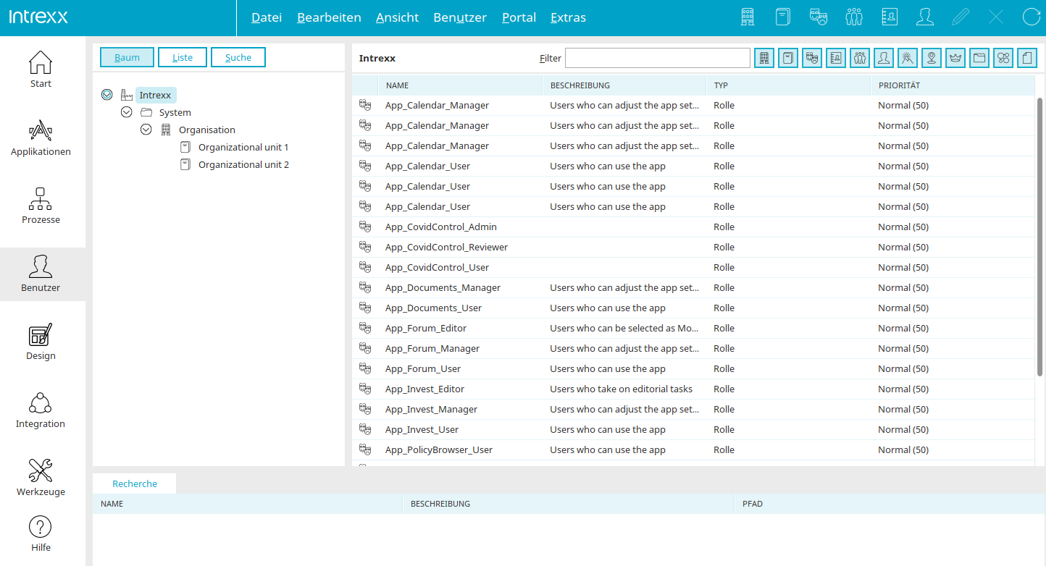Select the App_Invest_Editor row
1046x566 pixels.
click(x=693, y=389)
